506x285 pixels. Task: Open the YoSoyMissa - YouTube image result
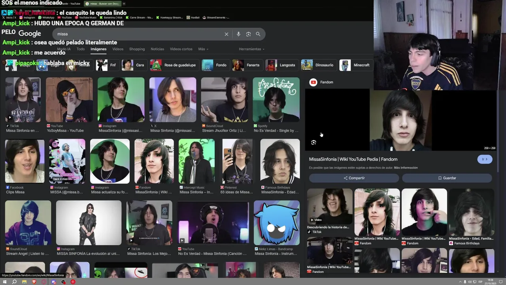click(x=69, y=100)
